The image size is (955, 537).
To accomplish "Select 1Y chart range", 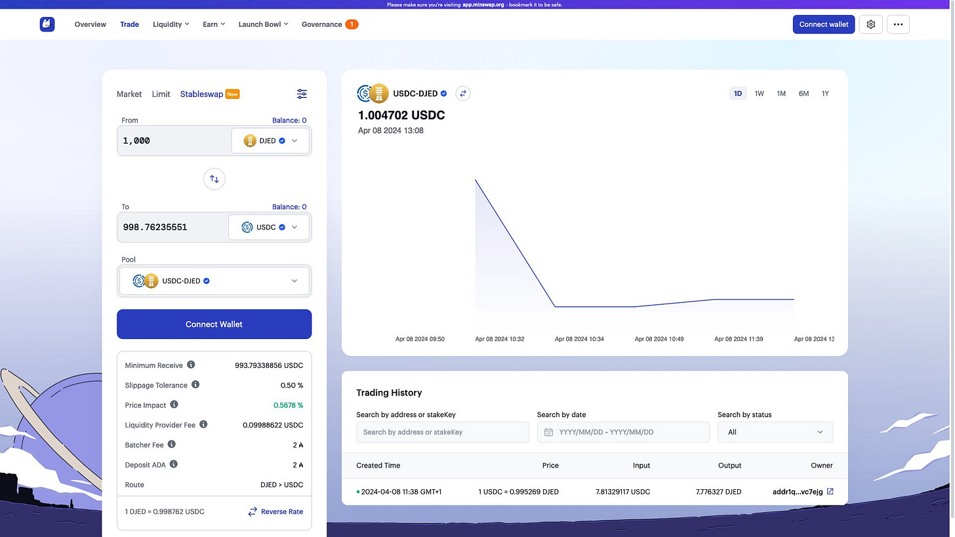I will pos(825,94).
